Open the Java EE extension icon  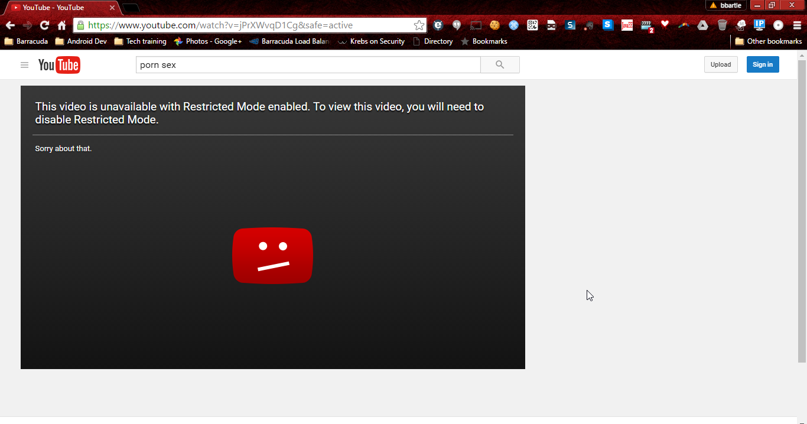(627, 25)
